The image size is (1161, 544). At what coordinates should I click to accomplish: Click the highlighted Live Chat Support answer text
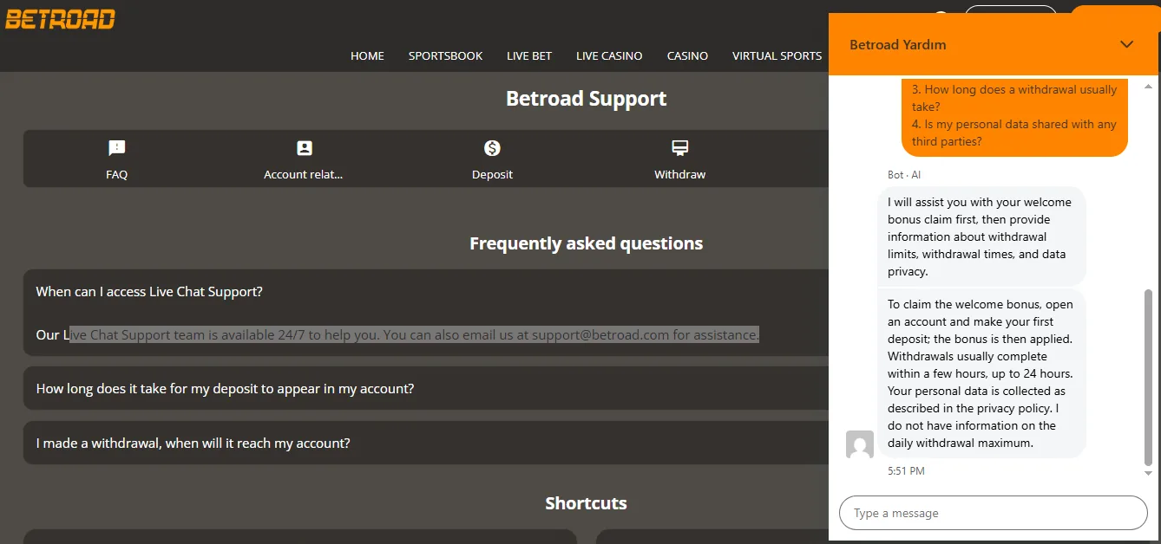point(414,334)
